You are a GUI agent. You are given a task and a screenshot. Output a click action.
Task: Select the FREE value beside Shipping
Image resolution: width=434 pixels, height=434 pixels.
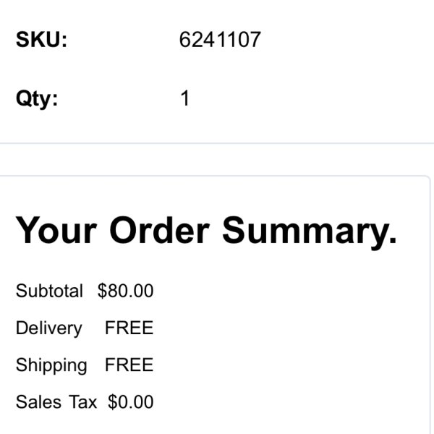point(129,365)
